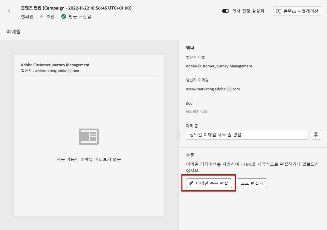Click the 제목 줄 subject input field
Viewport: 327px width, 230px height.
pos(247,135)
